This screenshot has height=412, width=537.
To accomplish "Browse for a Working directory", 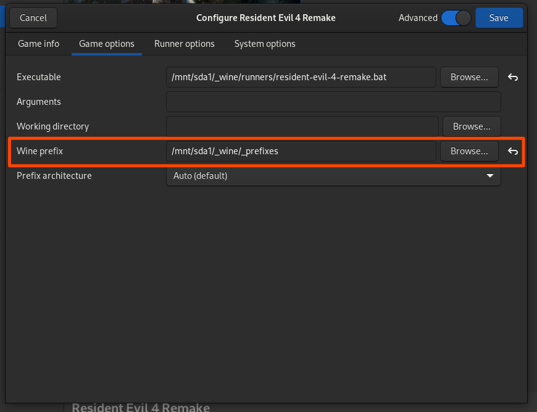I will pos(472,126).
